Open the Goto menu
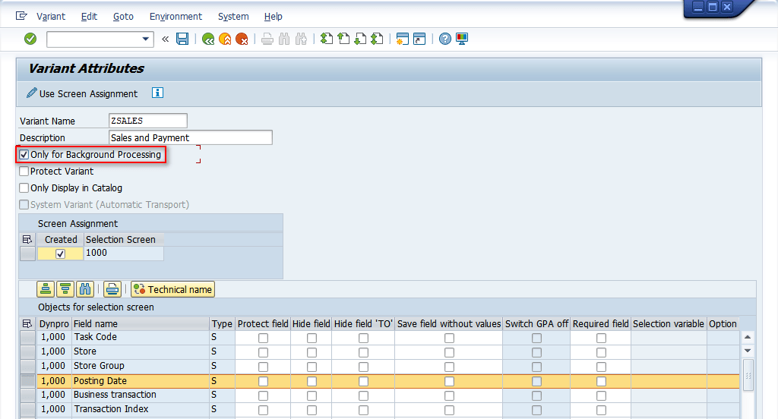Screen dimensions: 778x419 tap(123, 16)
